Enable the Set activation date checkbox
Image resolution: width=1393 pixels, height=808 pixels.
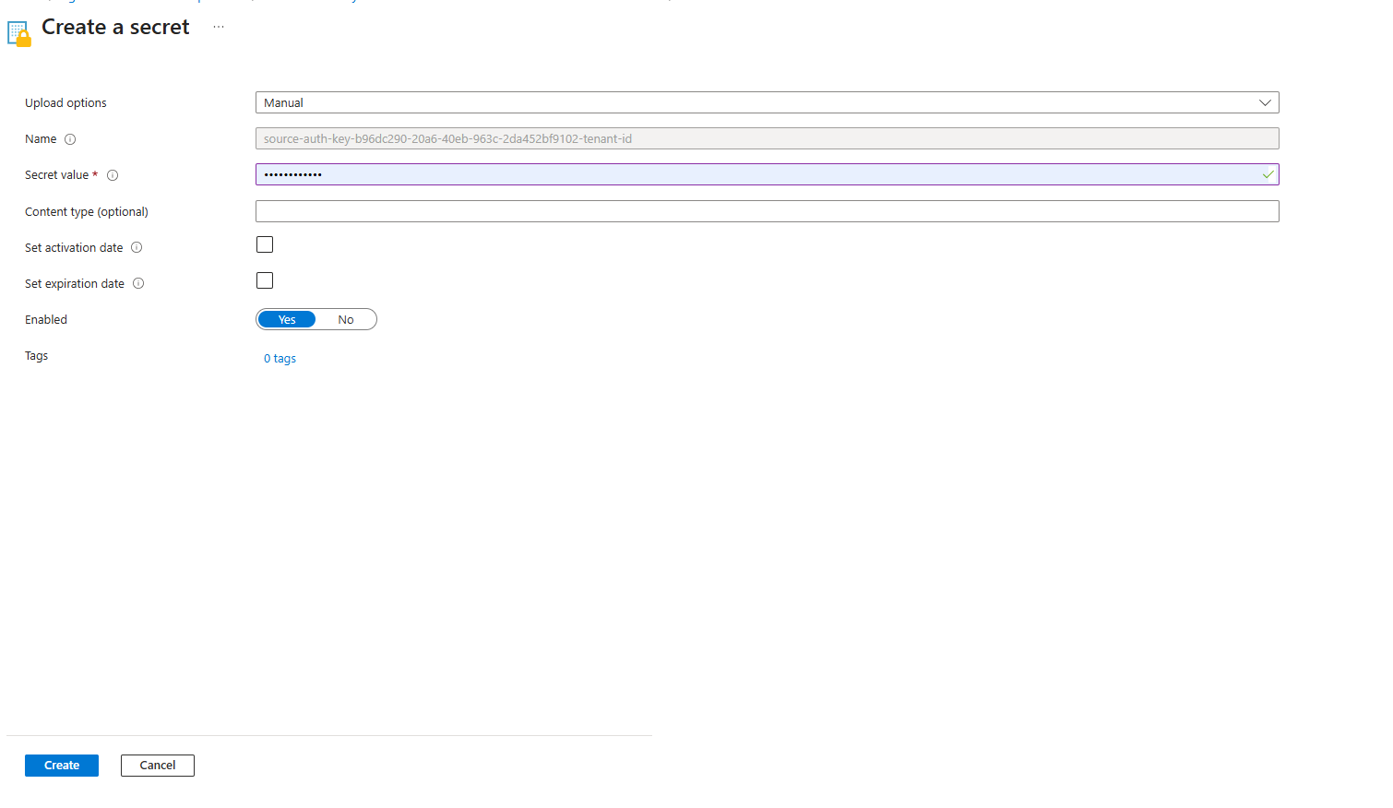click(x=265, y=244)
